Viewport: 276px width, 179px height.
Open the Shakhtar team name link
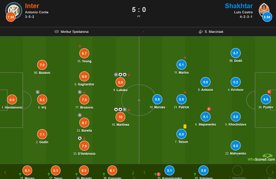point(239,6)
